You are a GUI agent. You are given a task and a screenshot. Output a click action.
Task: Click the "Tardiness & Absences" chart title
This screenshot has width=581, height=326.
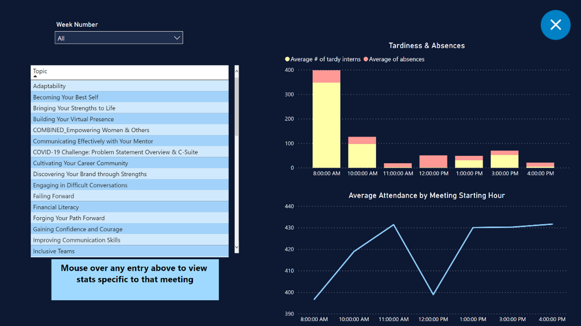point(426,45)
